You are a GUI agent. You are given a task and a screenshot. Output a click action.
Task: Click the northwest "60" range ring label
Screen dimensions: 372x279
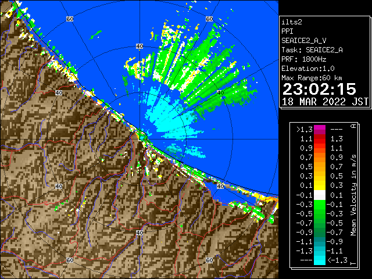(70, 19)
